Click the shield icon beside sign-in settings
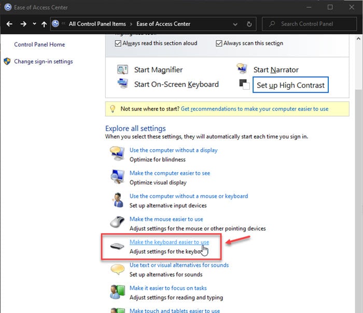Screen dimensions: 363x313 tap(7, 61)
